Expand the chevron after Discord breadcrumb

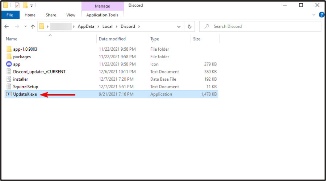coord(139,26)
